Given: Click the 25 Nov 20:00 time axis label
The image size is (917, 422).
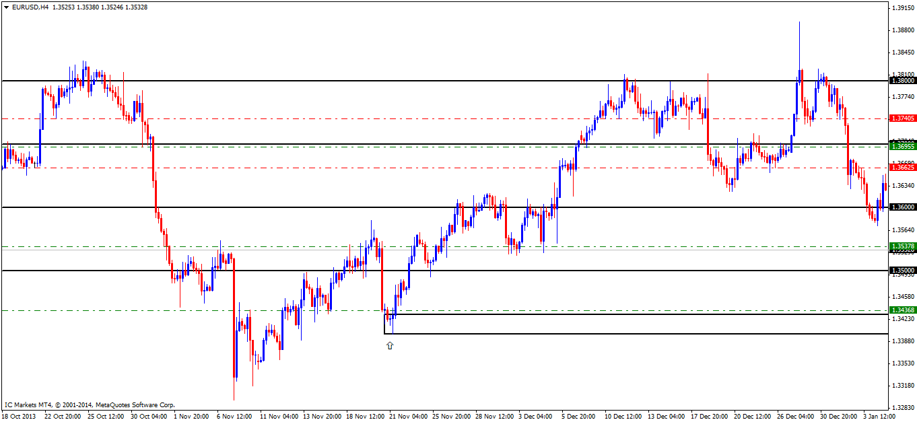Looking at the screenshot, I should (450, 417).
